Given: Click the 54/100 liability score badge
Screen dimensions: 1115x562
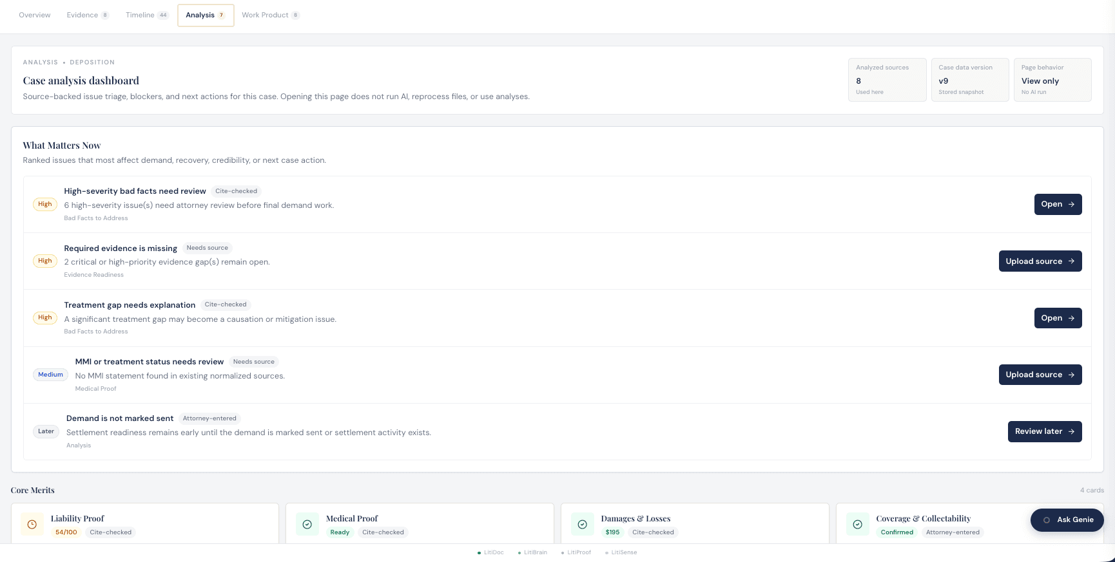Looking at the screenshot, I should point(66,532).
